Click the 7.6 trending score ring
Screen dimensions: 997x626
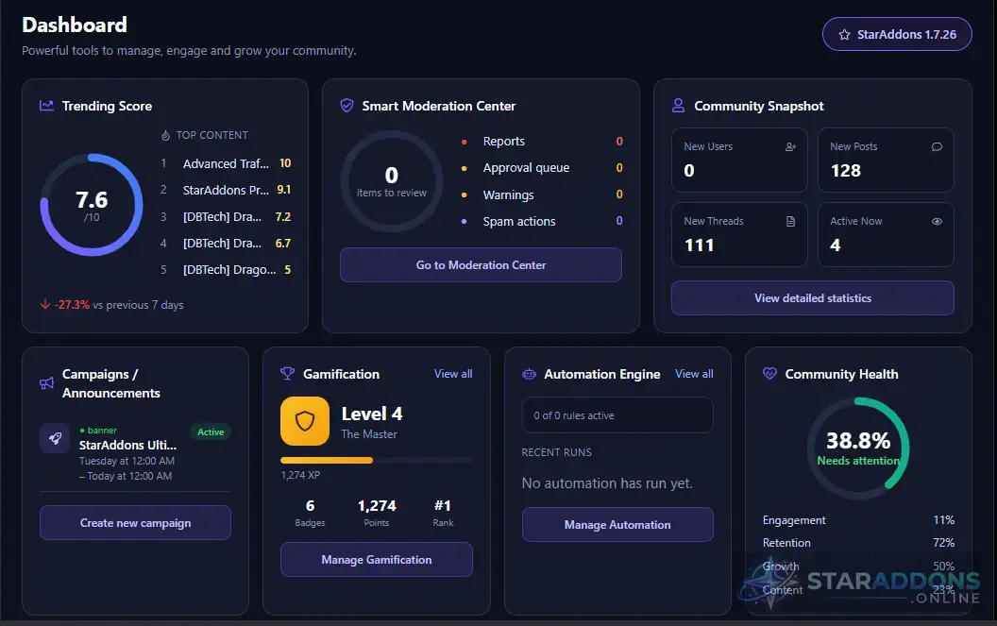point(92,205)
